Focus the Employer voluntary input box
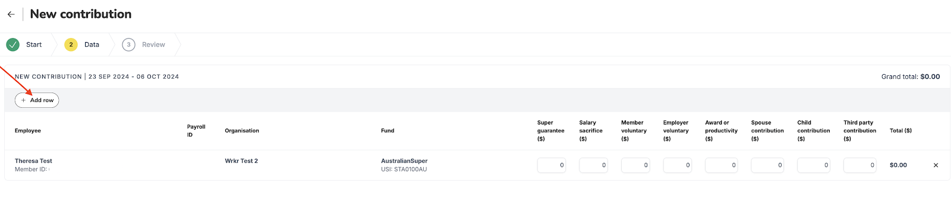 click(678, 165)
